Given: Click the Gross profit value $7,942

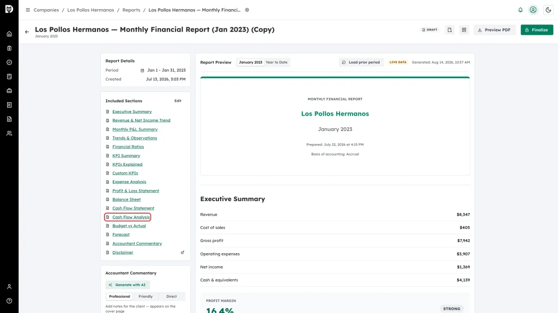Looking at the screenshot, I should [x=463, y=241].
